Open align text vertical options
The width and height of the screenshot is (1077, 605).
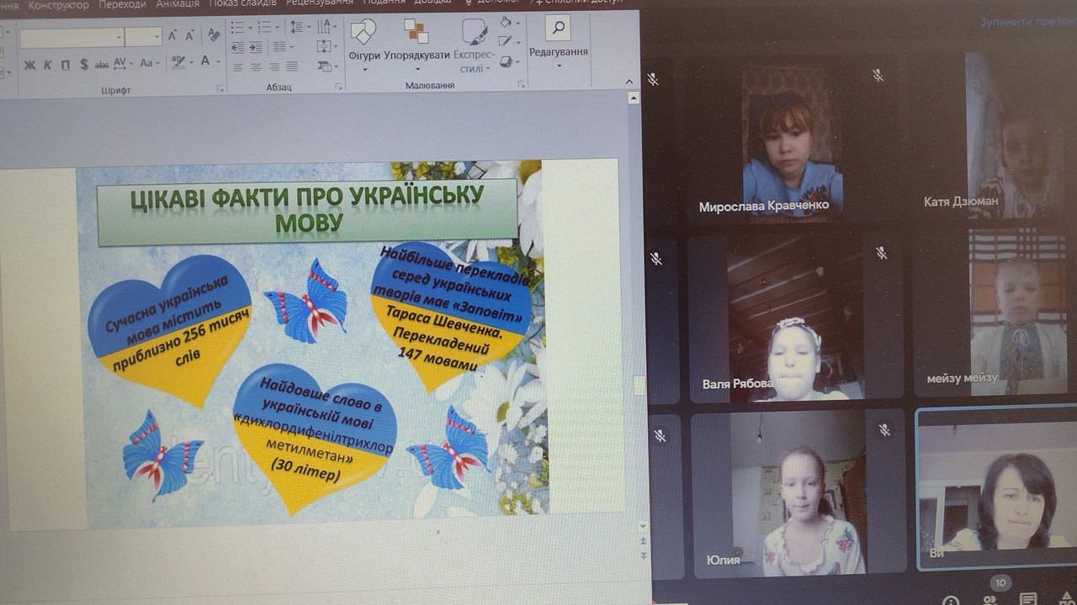click(x=327, y=47)
